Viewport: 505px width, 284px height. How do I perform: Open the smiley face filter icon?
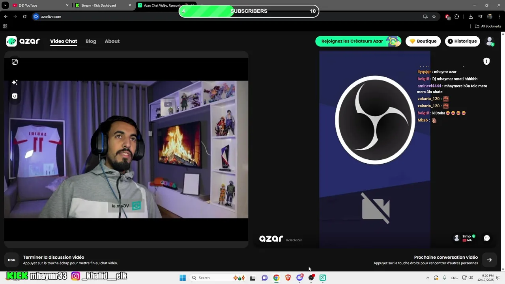pos(15,96)
